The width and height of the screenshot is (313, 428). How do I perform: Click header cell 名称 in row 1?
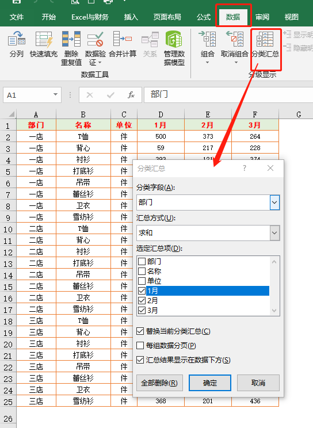click(83, 125)
